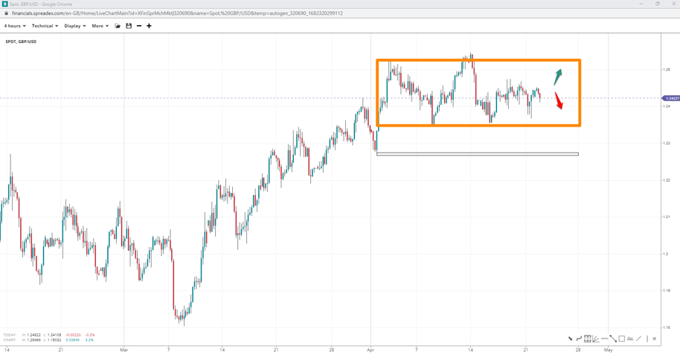Viewport: 680px width, 355px height.
Task: Choose the fan lines drawing tool
Action: coord(596,339)
